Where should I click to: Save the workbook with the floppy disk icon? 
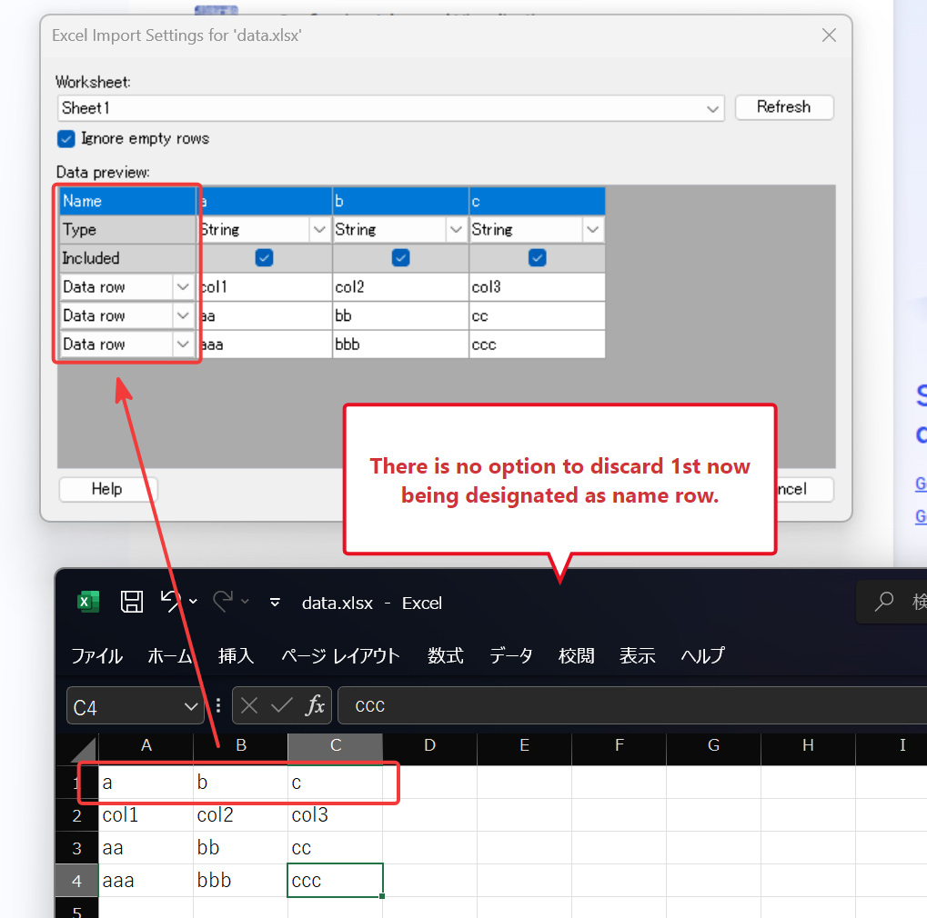(131, 602)
